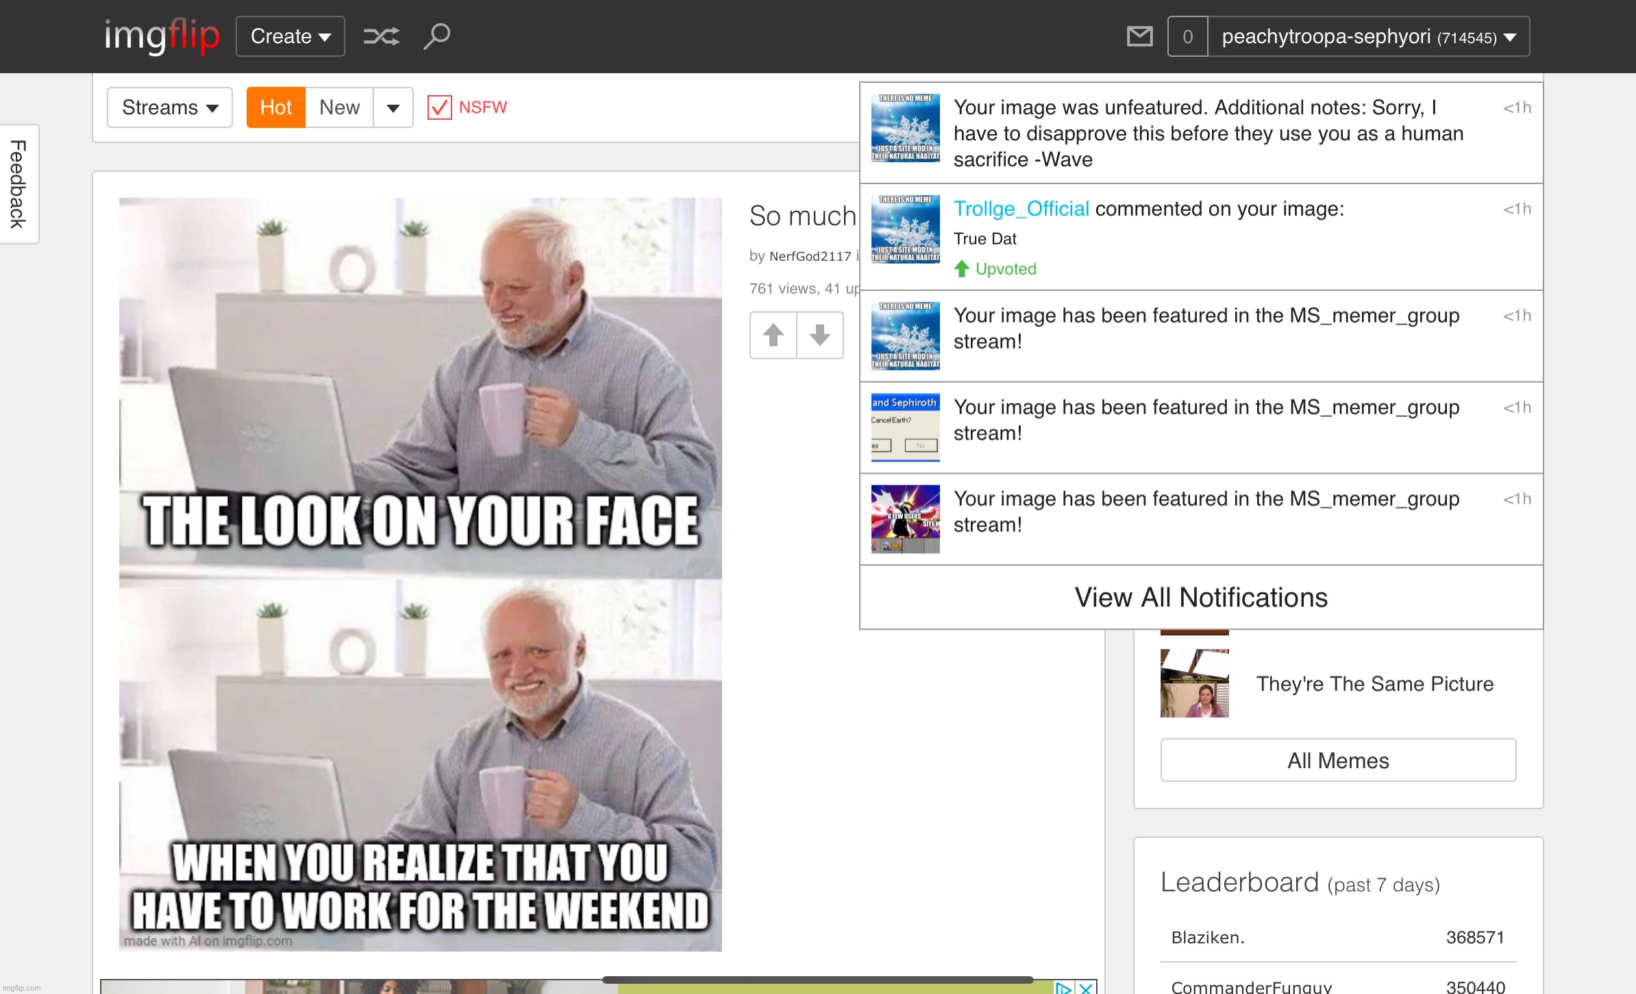Open the Feedback side tab
The width and height of the screenshot is (1636, 994).
(18, 183)
